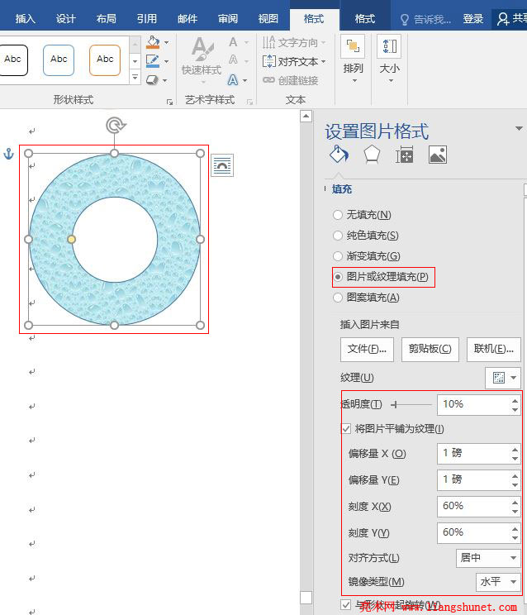Open WordArt Styles dialog launcher
527x615 pixels.
[x=249, y=102]
